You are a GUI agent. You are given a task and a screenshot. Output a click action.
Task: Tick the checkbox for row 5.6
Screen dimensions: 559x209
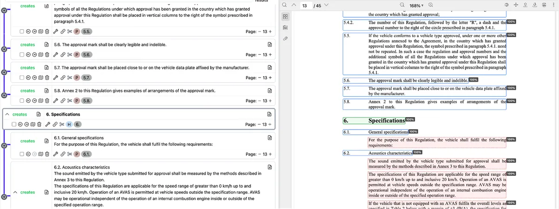click(22, 54)
